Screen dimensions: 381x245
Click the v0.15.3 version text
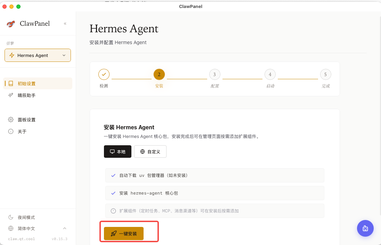coord(59,239)
